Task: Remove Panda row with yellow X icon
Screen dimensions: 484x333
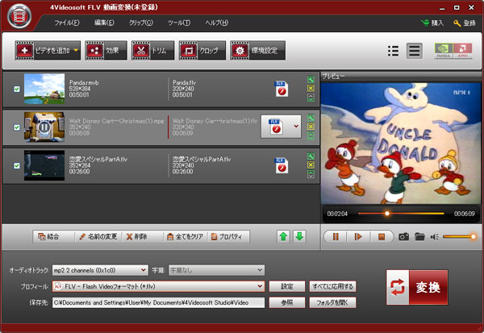Action: tap(311, 88)
